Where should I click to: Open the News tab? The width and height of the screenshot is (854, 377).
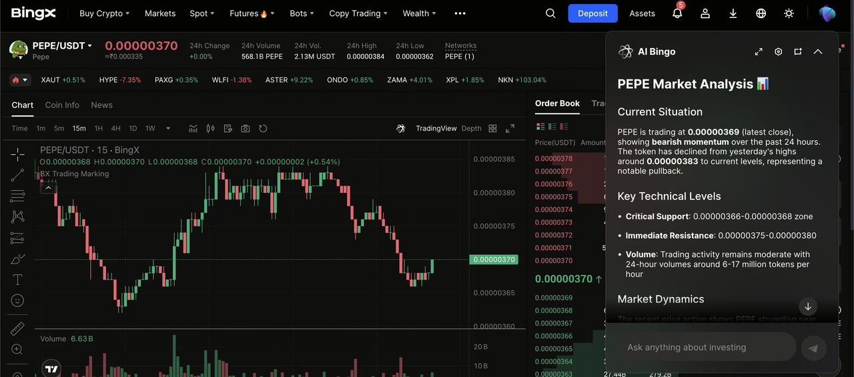tap(101, 105)
